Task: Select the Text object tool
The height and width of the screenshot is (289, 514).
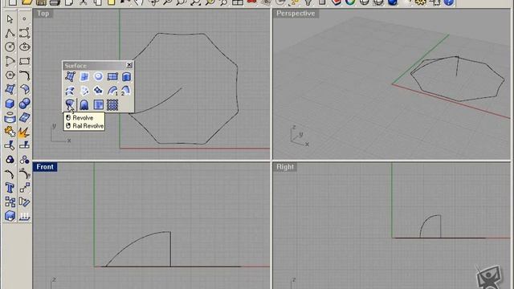Action: point(10,188)
